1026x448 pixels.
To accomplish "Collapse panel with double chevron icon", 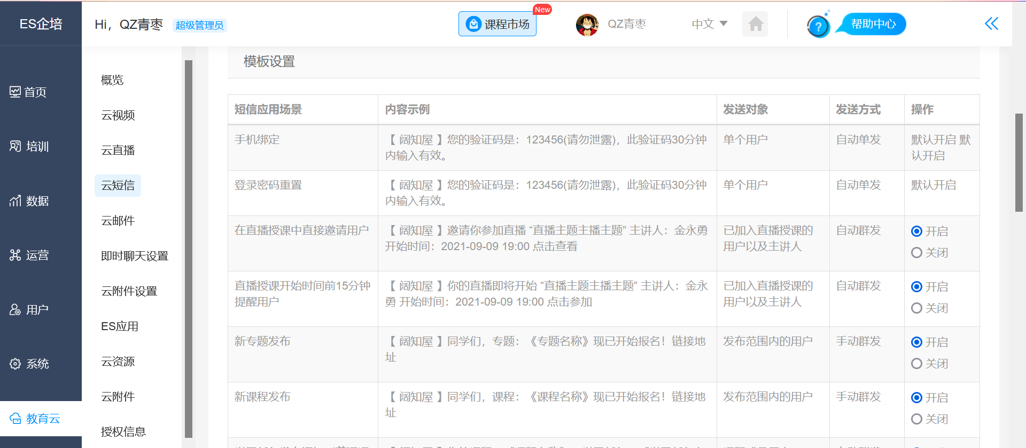I will pyautogui.click(x=992, y=23).
